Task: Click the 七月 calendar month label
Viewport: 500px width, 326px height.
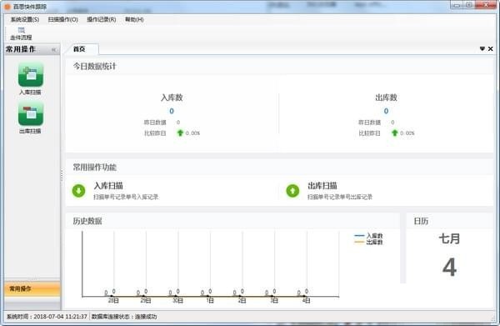Action: pyautogui.click(x=449, y=239)
